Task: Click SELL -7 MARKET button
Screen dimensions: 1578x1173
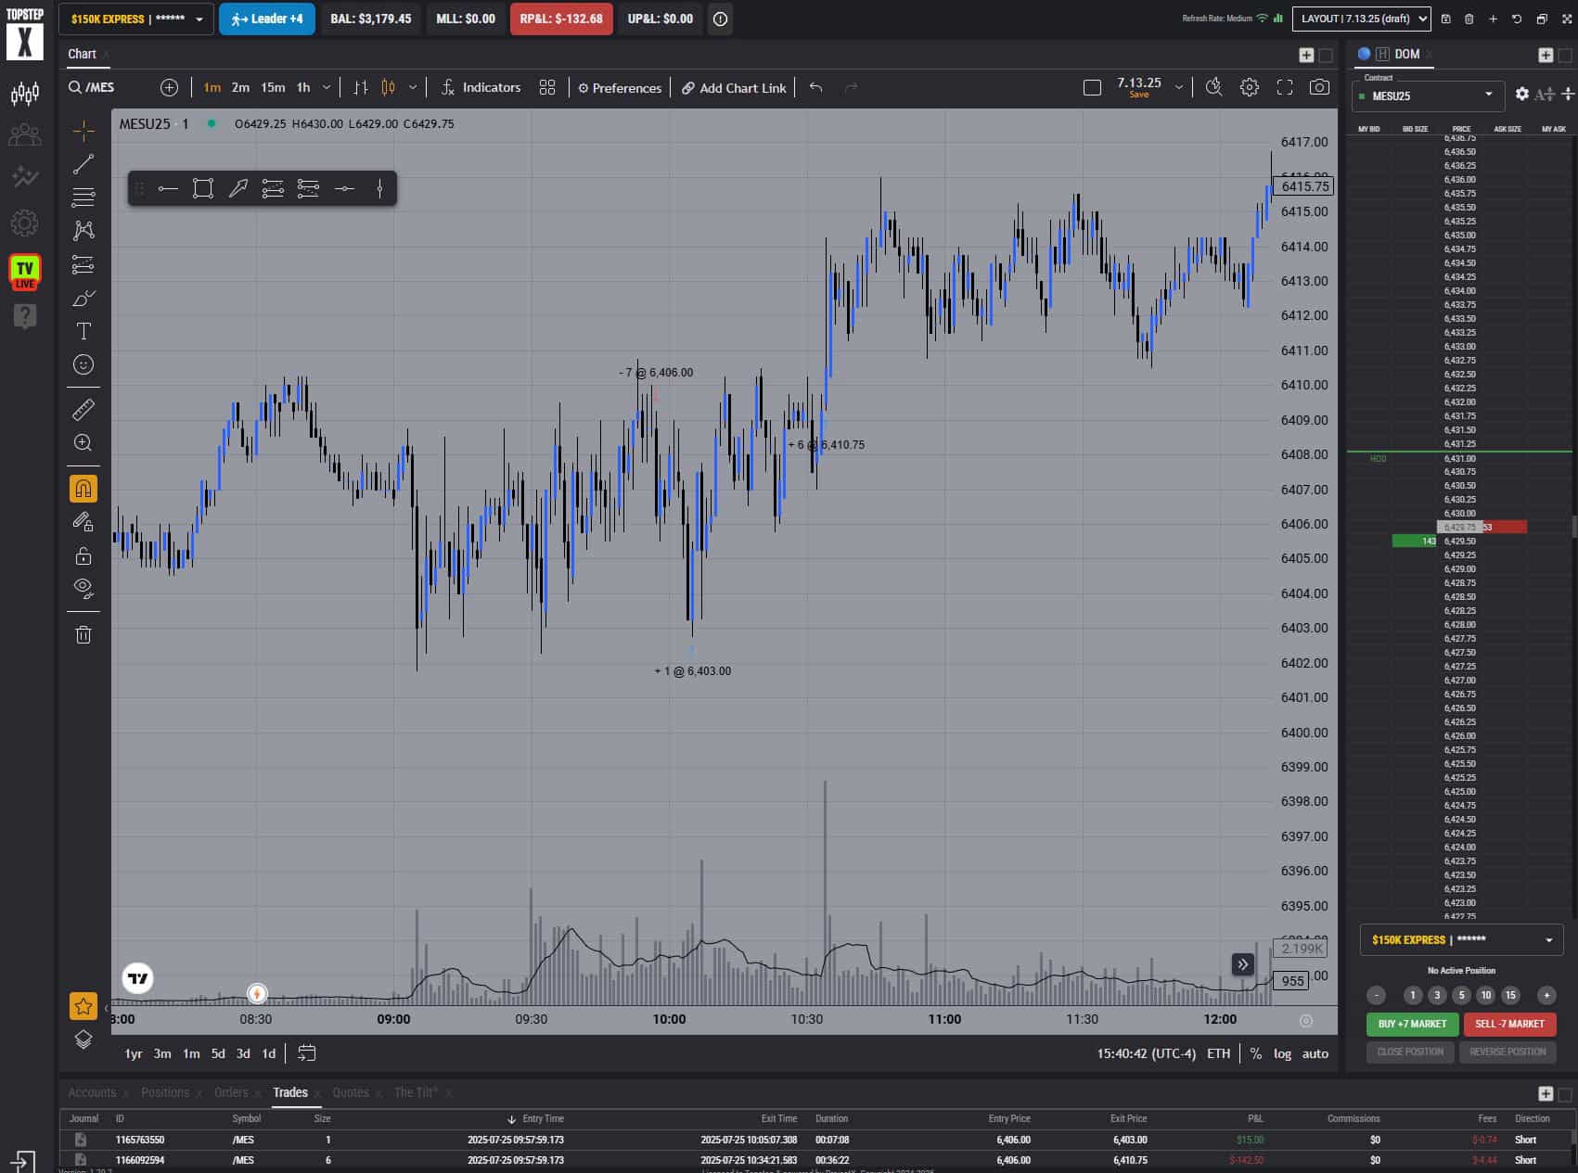Action: click(x=1509, y=1024)
